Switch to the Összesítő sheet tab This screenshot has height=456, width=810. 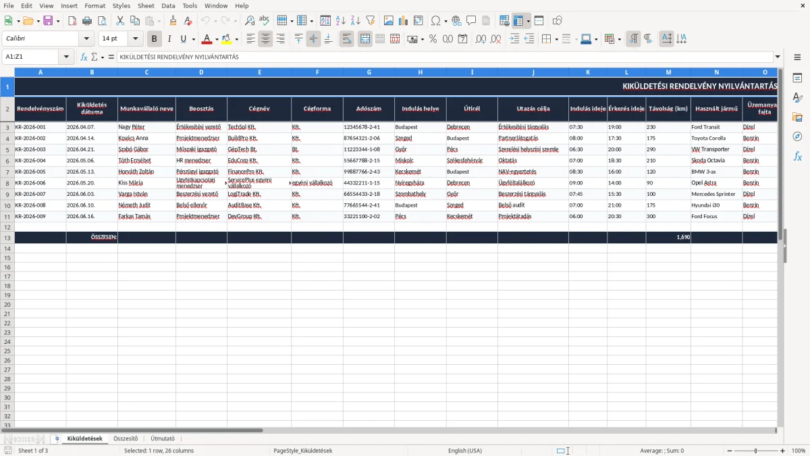126,438
